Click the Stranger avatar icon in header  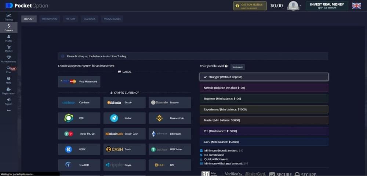[293, 6]
